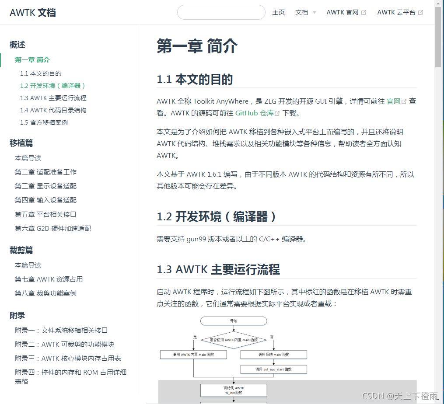Click external-link icon beside AWTK 云平台
The width and height of the screenshot is (444, 404).
(x=420, y=12)
